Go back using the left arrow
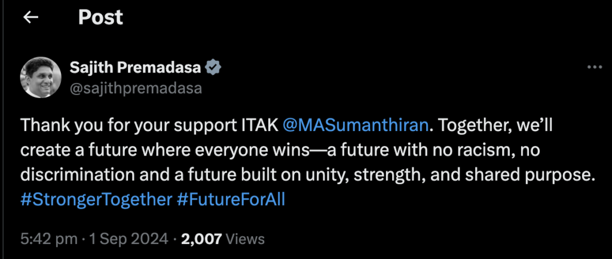 pyautogui.click(x=30, y=17)
